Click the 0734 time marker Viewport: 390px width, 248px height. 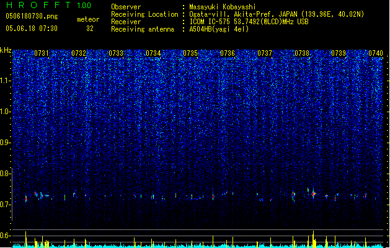(x=153, y=53)
